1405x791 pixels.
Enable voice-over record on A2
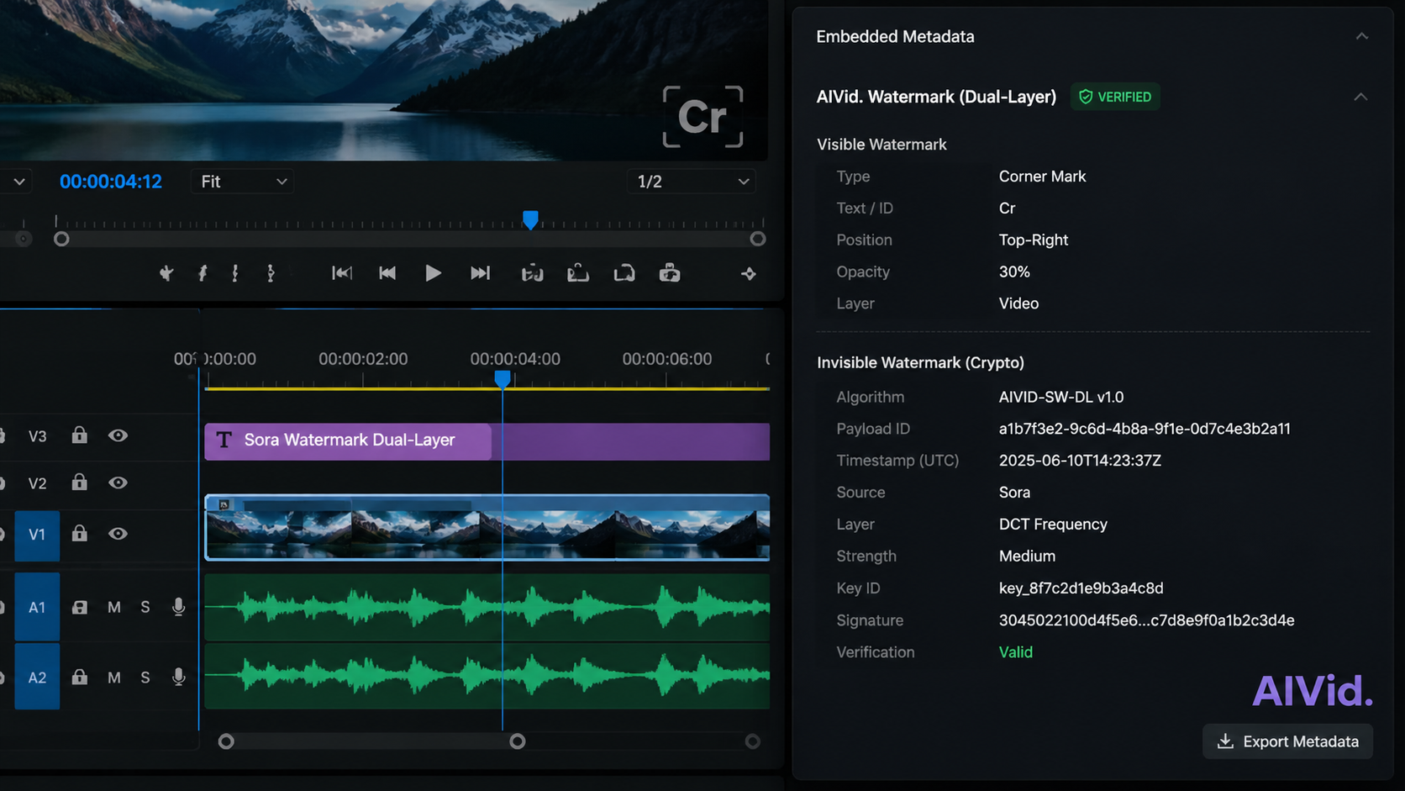(178, 678)
